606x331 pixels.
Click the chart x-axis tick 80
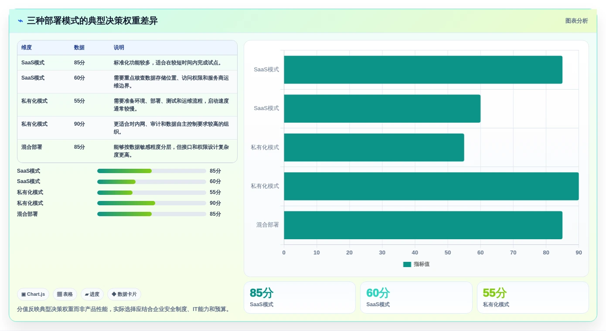pyautogui.click(x=546, y=253)
